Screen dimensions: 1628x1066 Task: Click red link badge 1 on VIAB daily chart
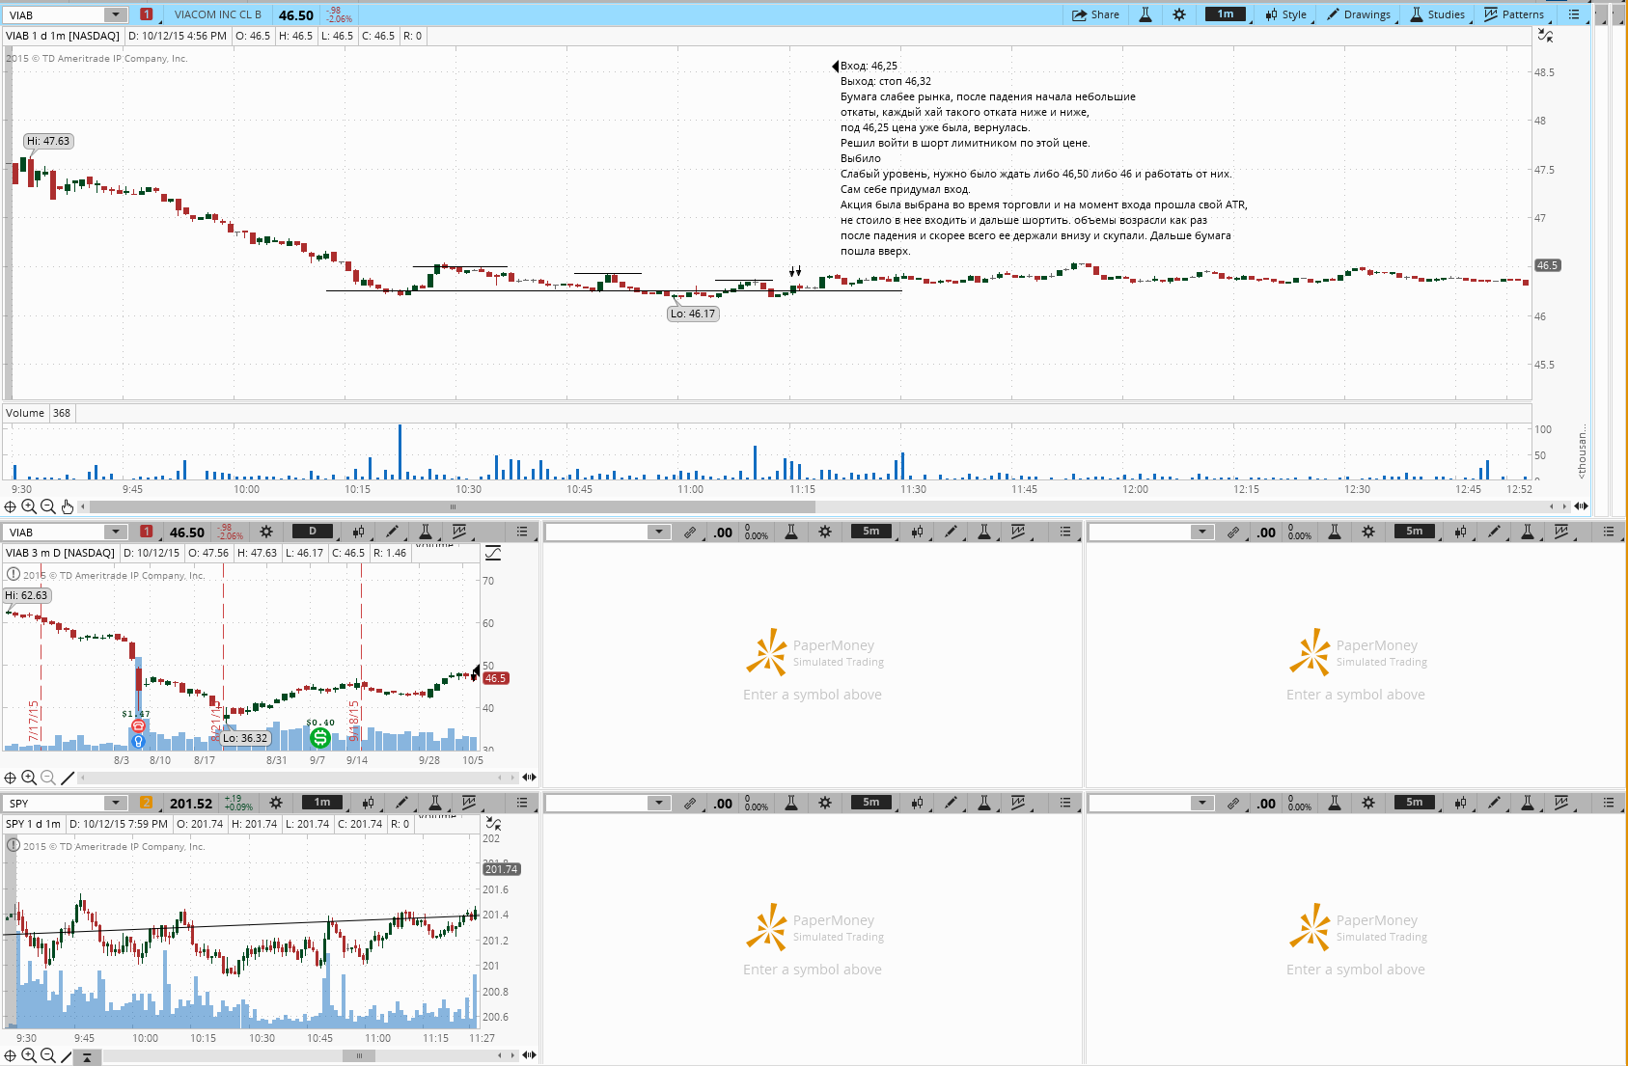(146, 532)
